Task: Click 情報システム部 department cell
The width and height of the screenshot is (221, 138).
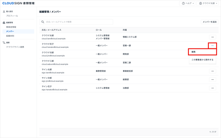Action: [130, 37]
